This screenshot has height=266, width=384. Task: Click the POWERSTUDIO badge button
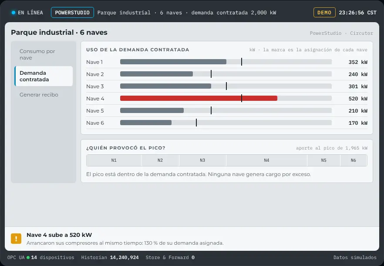click(72, 13)
